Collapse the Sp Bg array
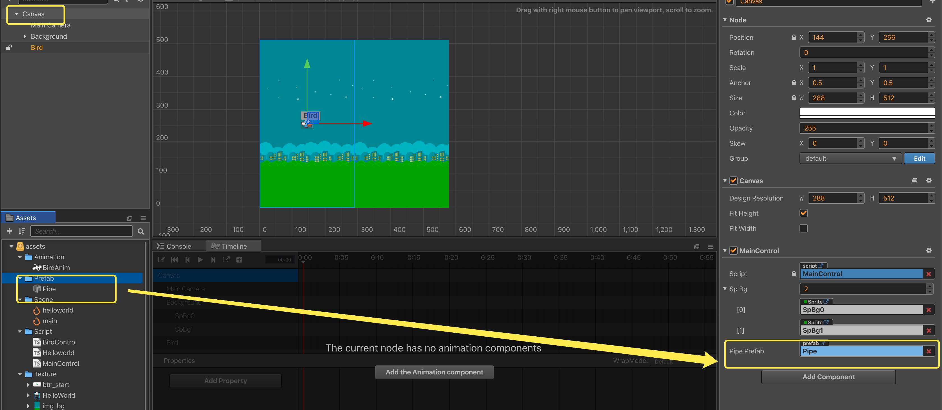 [x=725, y=289]
